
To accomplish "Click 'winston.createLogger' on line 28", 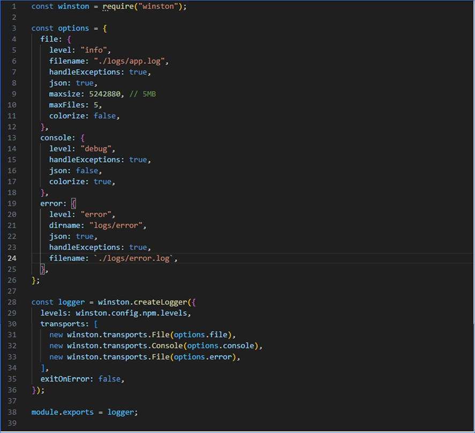I will point(142,302).
